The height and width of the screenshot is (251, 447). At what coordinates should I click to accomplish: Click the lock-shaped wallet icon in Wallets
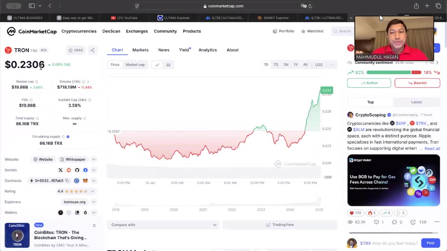(86, 213)
